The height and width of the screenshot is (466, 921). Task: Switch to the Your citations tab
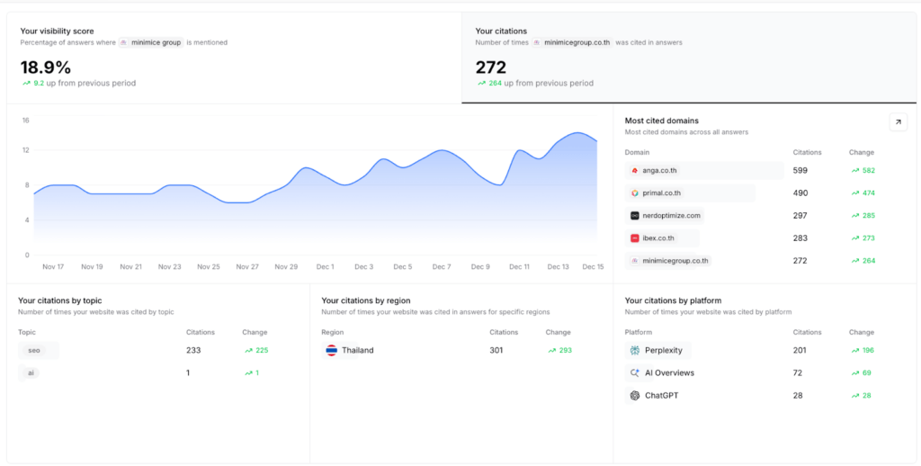(x=688, y=58)
